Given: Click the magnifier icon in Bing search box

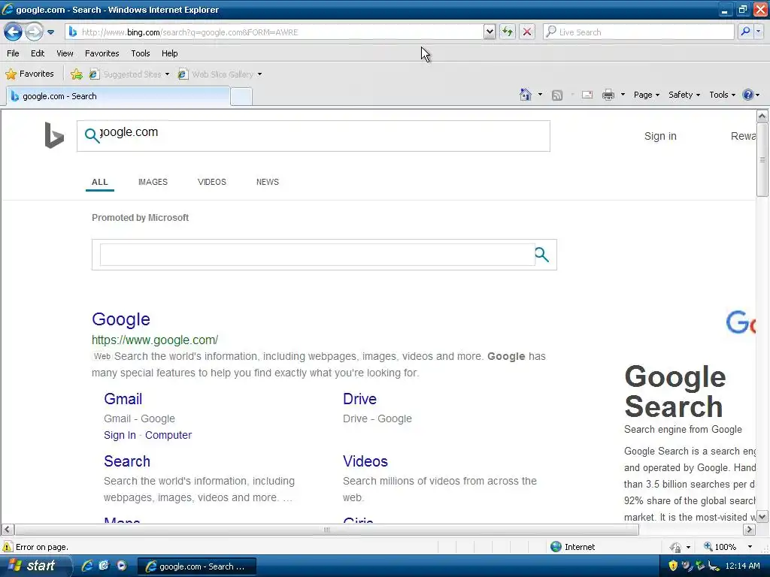Looking at the screenshot, I should tap(91, 135).
